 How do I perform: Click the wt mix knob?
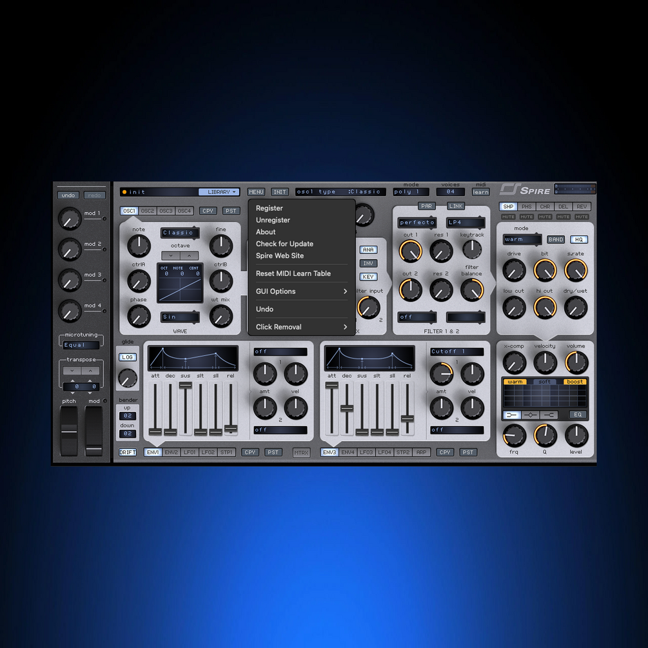click(221, 317)
